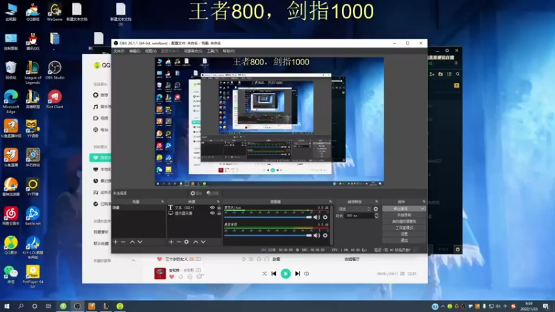
Task: Play the song in QQ Music
Action: point(286,273)
